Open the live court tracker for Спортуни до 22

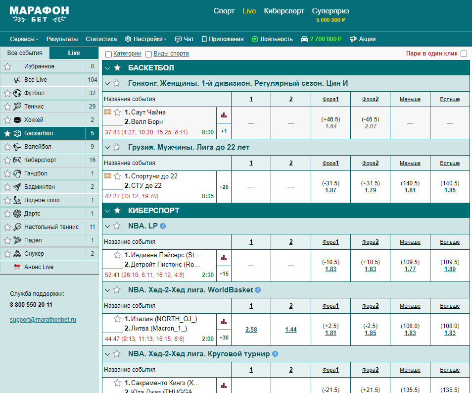pos(108,176)
